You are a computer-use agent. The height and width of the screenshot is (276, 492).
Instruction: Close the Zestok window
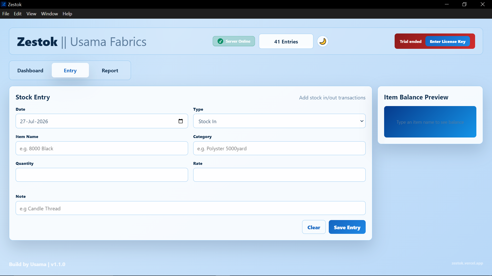click(x=483, y=4)
